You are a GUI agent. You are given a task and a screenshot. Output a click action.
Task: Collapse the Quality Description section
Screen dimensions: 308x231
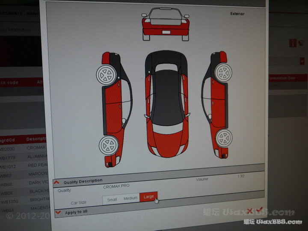[x=56, y=182]
